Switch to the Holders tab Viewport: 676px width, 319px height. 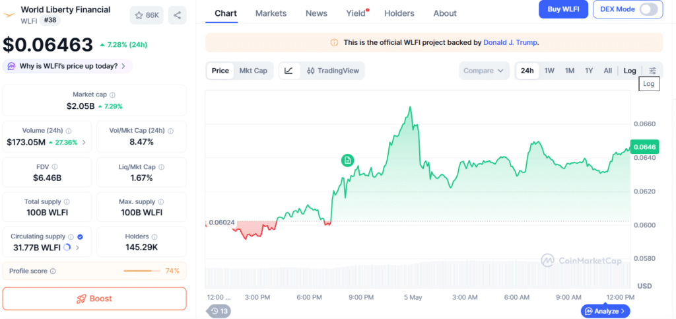click(399, 13)
